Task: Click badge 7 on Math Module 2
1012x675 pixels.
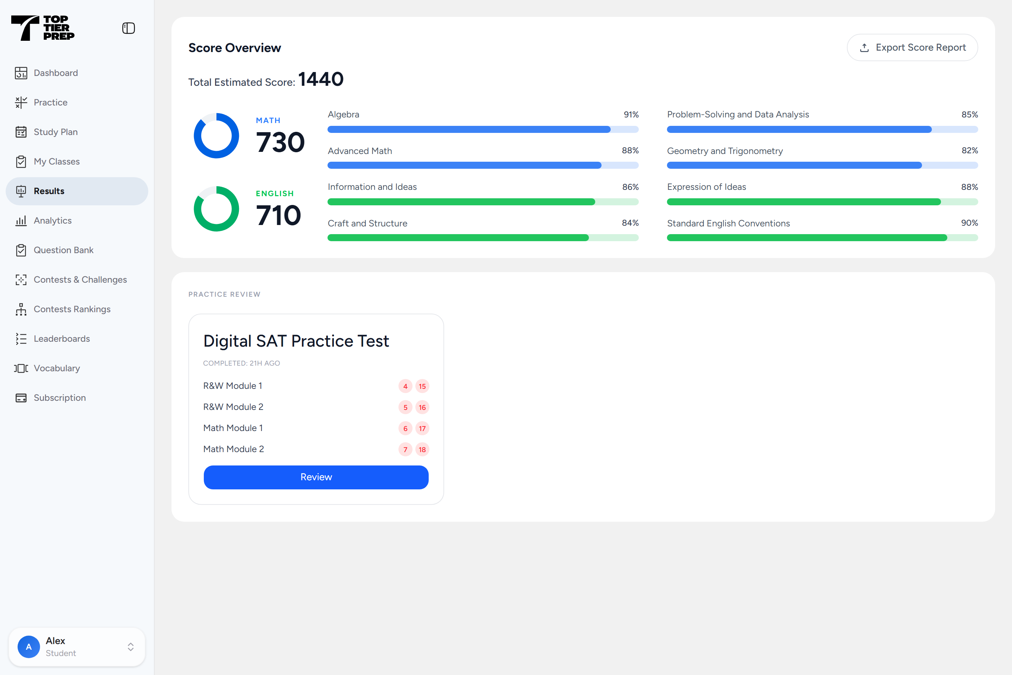Action: tap(405, 449)
